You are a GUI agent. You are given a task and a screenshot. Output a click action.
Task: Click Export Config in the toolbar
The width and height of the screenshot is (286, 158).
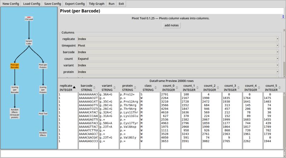tap(75, 4)
